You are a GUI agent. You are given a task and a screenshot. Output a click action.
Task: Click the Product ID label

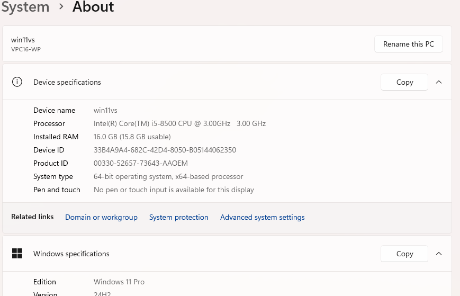[50, 163]
